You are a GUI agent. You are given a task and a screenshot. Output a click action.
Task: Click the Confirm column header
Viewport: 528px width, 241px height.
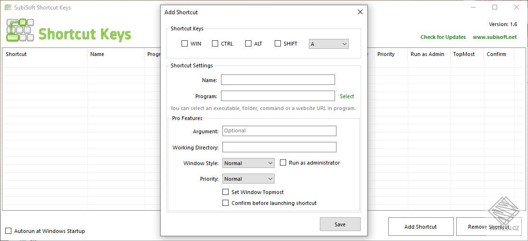[499, 54]
